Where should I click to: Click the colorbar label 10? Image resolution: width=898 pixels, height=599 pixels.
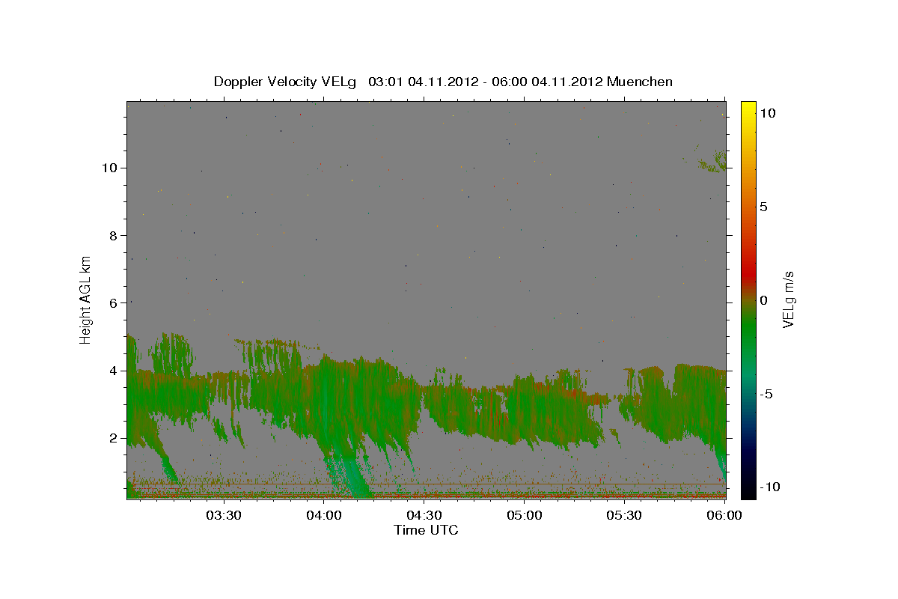coord(767,113)
